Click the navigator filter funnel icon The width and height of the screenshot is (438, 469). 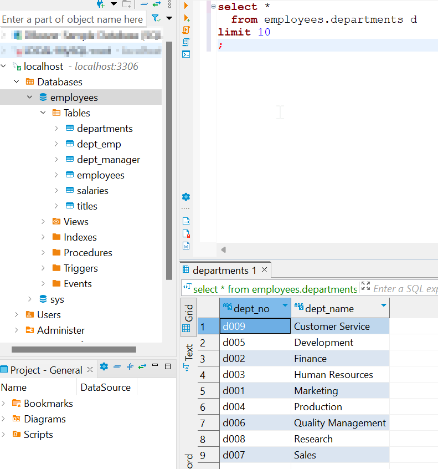(156, 18)
